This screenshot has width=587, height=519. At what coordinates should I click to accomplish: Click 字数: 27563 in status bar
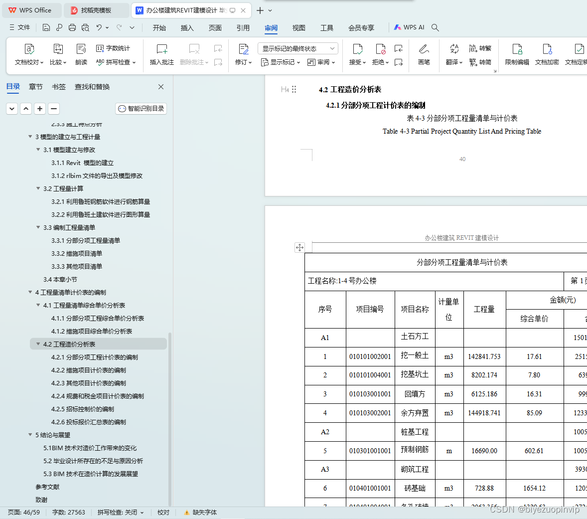pos(68,512)
